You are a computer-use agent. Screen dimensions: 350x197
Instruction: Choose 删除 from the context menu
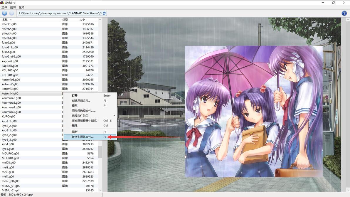click(90, 126)
